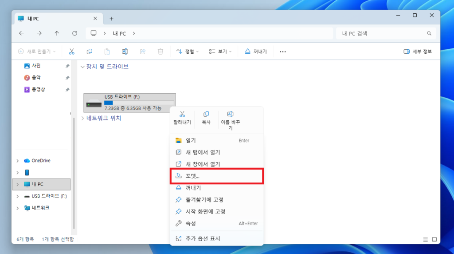Click the cut scissors icon in toolbar
The image size is (454, 254).
72,52
